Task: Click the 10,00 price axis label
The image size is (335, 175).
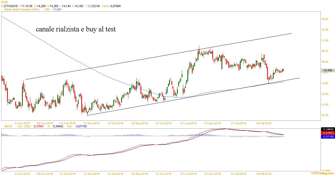Action: tap(325, 115)
